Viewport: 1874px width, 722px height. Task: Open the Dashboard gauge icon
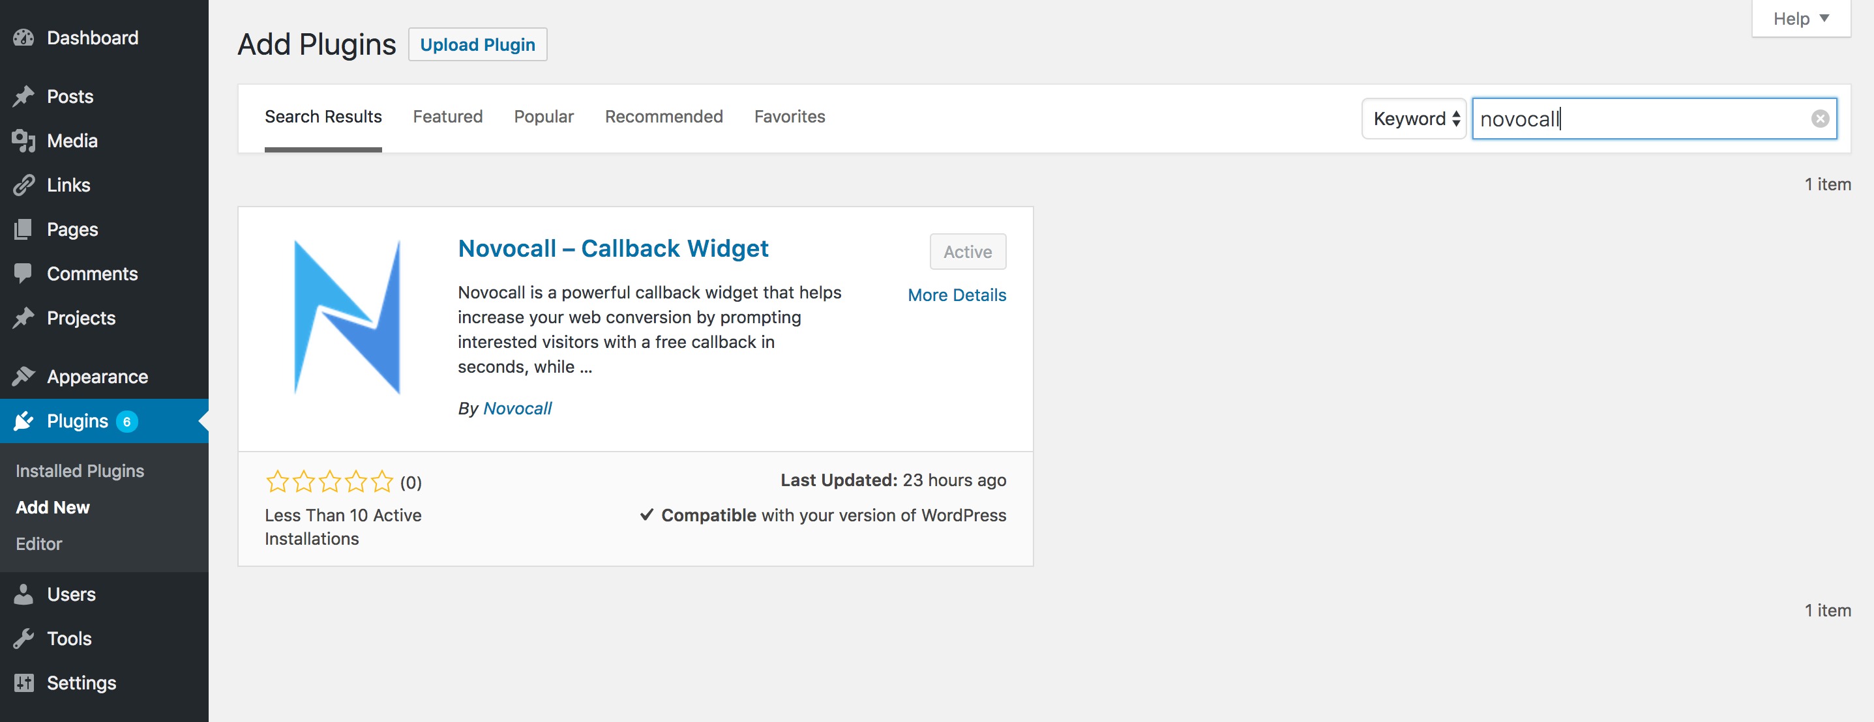[x=23, y=38]
